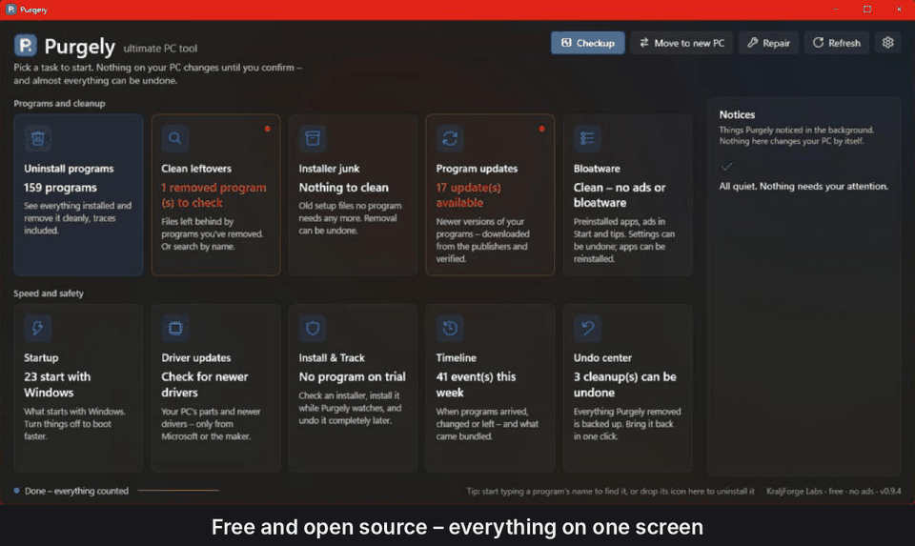Click the tip text in status bar
The height and width of the screenshot is (546, 915).
point(610,491)
